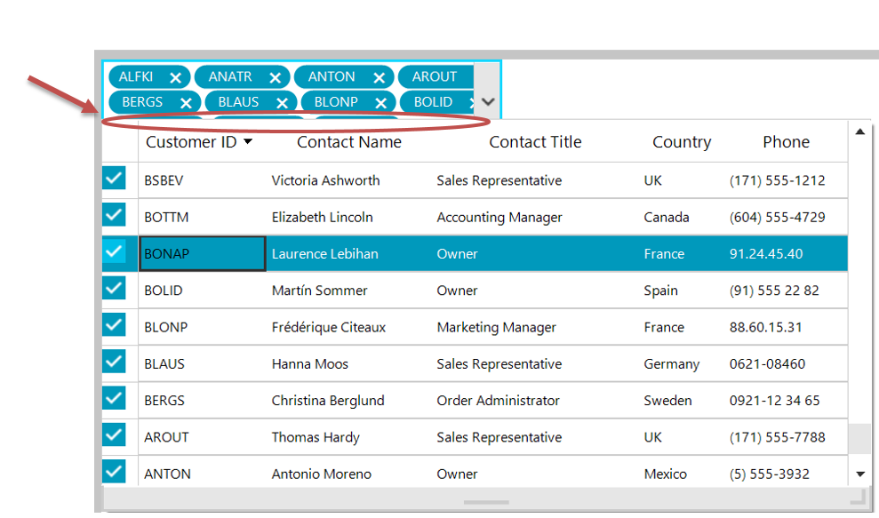Remove the ALFKI token

click(176, 78)
